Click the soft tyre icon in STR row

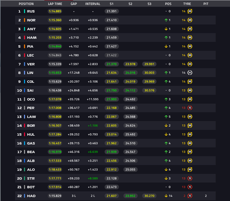tap(190, 178)
